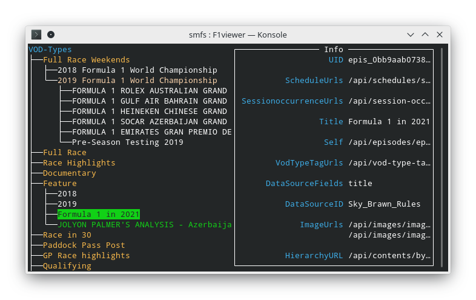Viewport: 476px width, 300px height.
Task: Expand the Paddock Pass Post category
Action: 84,245
